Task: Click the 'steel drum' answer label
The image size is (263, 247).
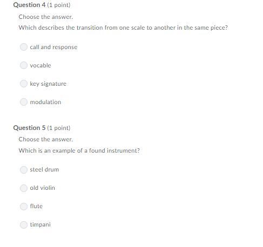Action: click(44, 169)
